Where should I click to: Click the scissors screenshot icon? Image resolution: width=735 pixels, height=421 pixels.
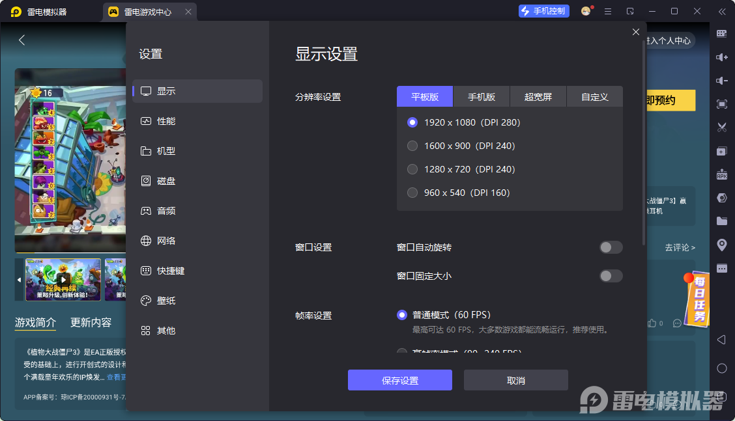[x=722, y=128]
